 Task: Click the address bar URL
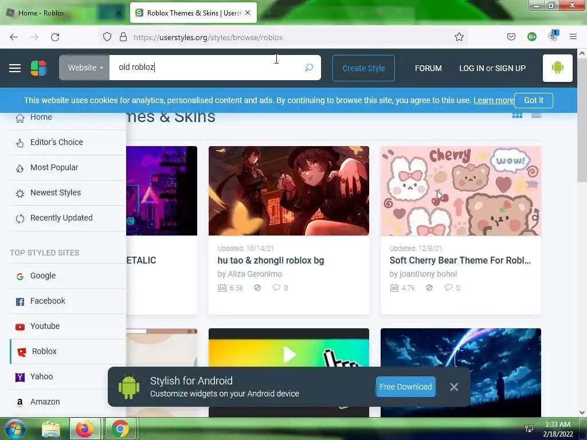(208, 37)
